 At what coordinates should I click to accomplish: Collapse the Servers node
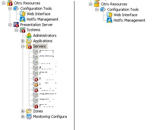[x=23, y=46]
